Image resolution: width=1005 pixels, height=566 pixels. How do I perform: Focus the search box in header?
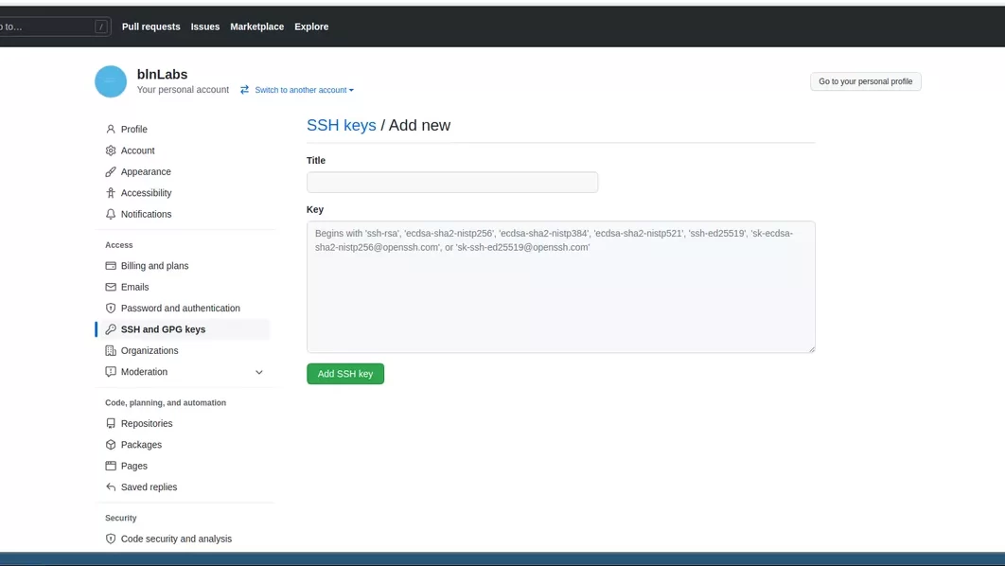click(x=54, y=27)
